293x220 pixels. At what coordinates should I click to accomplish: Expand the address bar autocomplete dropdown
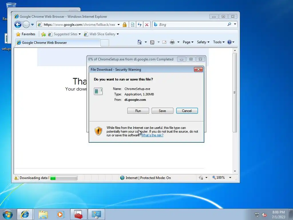point(118,25)
